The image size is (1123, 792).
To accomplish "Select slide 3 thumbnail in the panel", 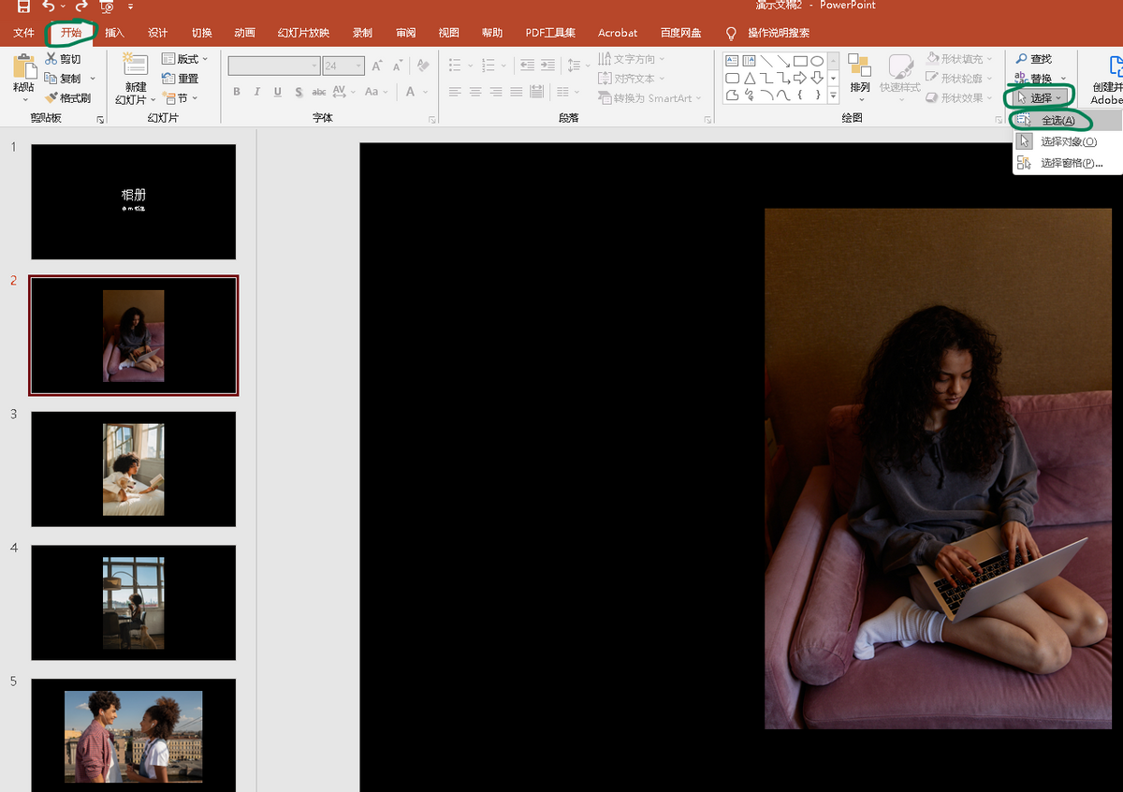I will 133,469.
